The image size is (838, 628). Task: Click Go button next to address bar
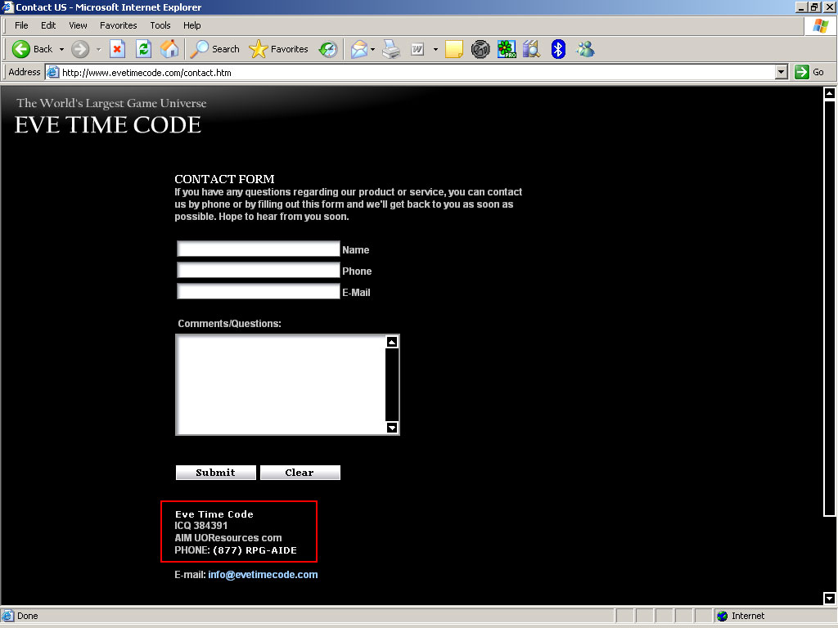coord(809,72)
